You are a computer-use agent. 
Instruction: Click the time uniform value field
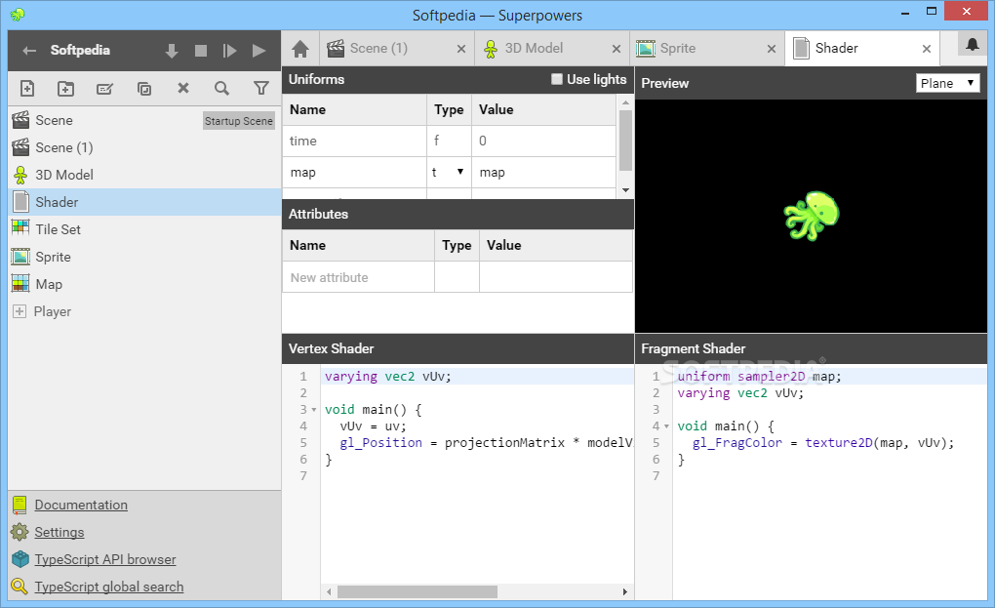point(543,141)
